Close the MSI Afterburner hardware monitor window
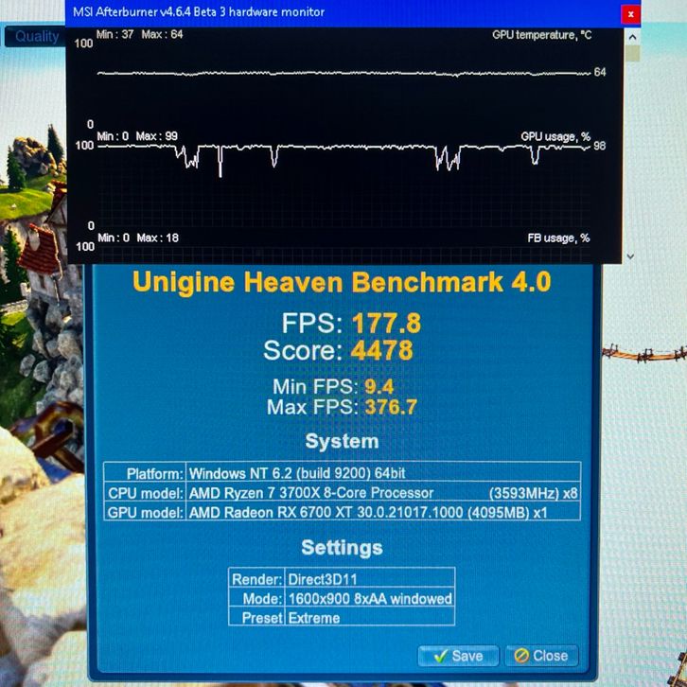Screen dimensions: 687x687 click(x=629, y=13)
